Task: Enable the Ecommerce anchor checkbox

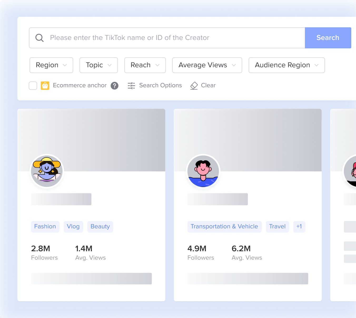Action: [33, 85]
